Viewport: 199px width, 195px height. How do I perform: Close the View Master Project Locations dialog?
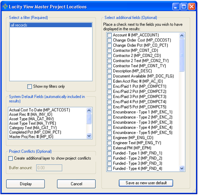(x=192, y=7)
